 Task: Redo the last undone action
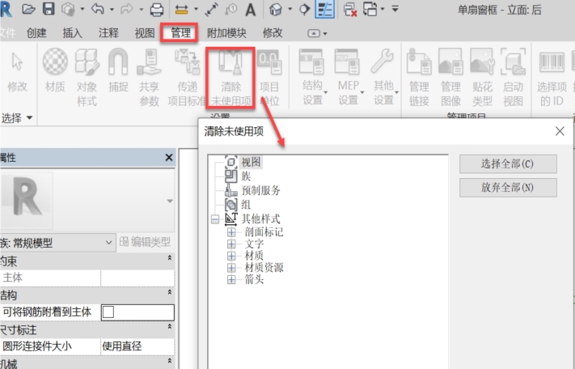pos(126,9)
